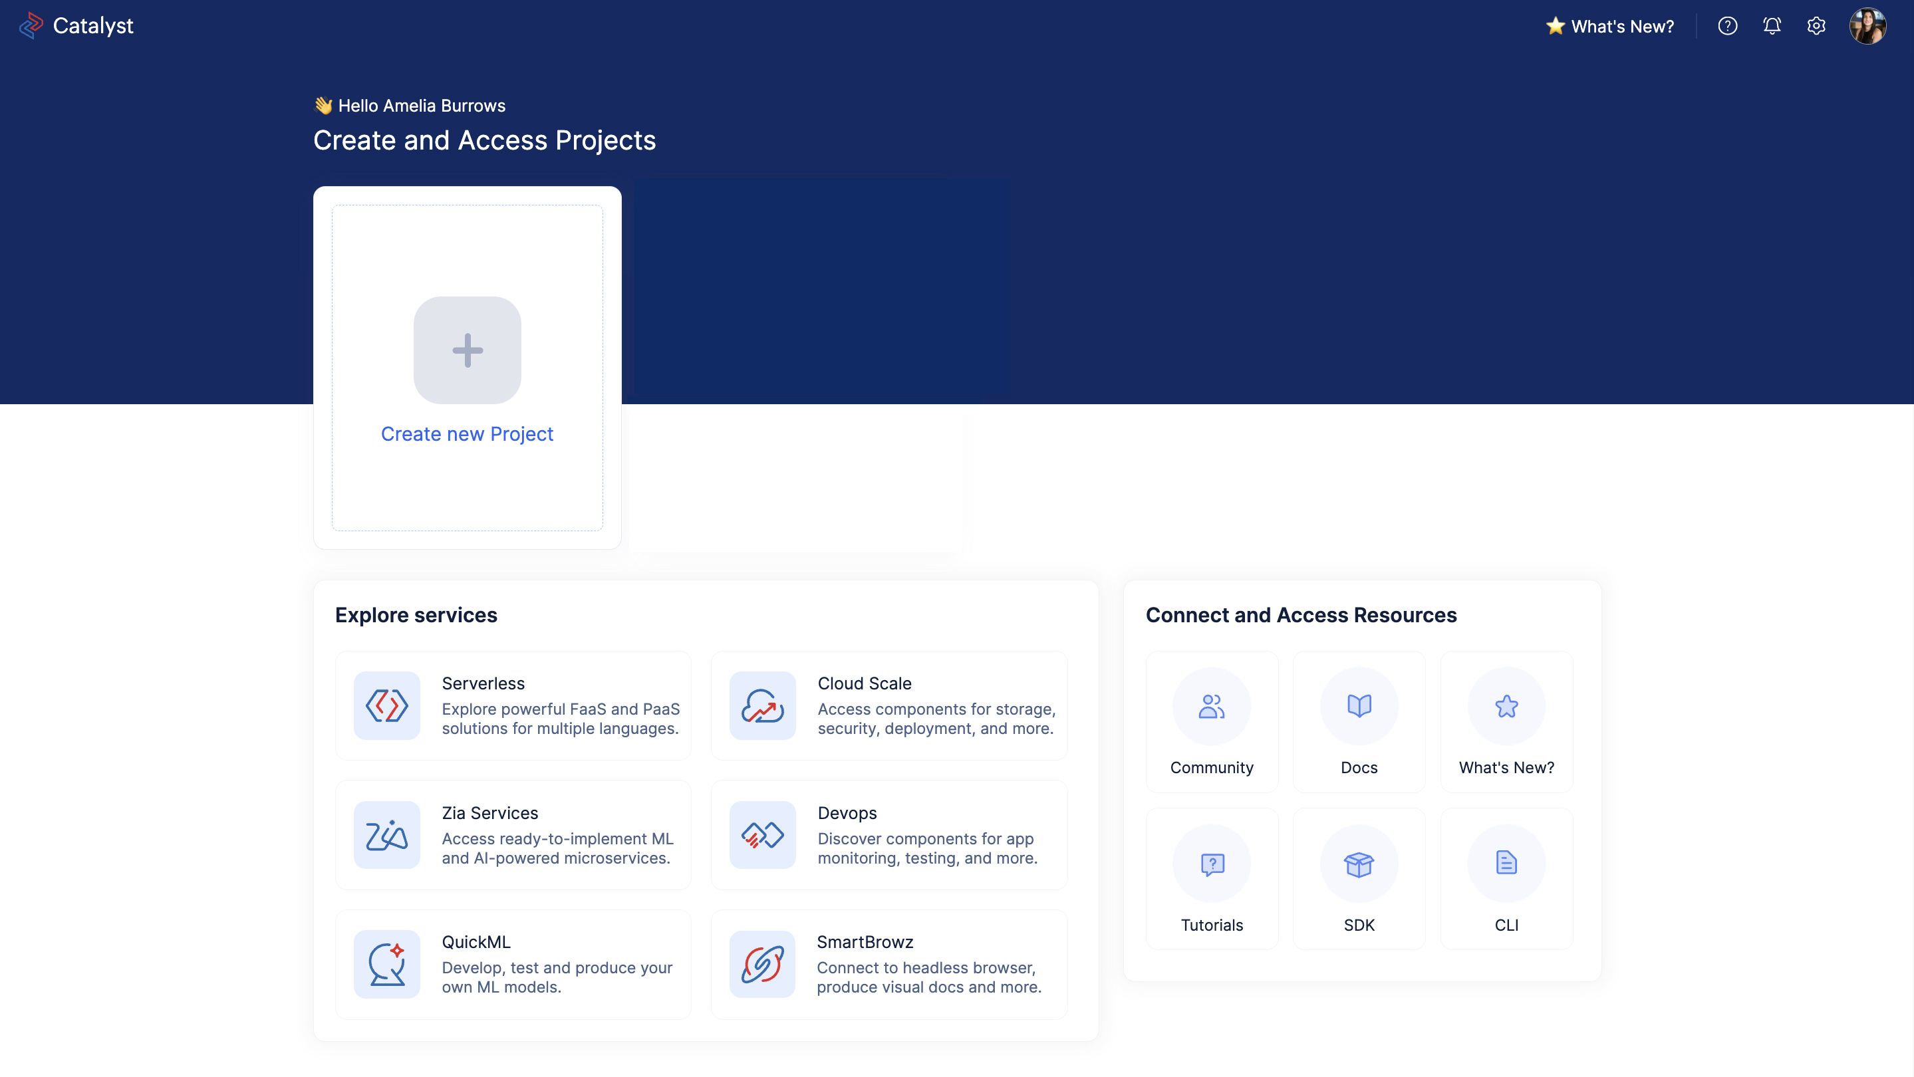
Task: Open the notifications bell icon
Action: [1772, 25]
